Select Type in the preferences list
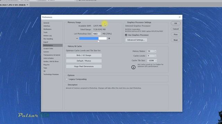 45,68
